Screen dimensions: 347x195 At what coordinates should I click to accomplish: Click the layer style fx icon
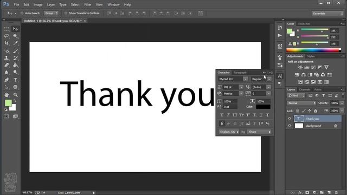click(300, 193)
